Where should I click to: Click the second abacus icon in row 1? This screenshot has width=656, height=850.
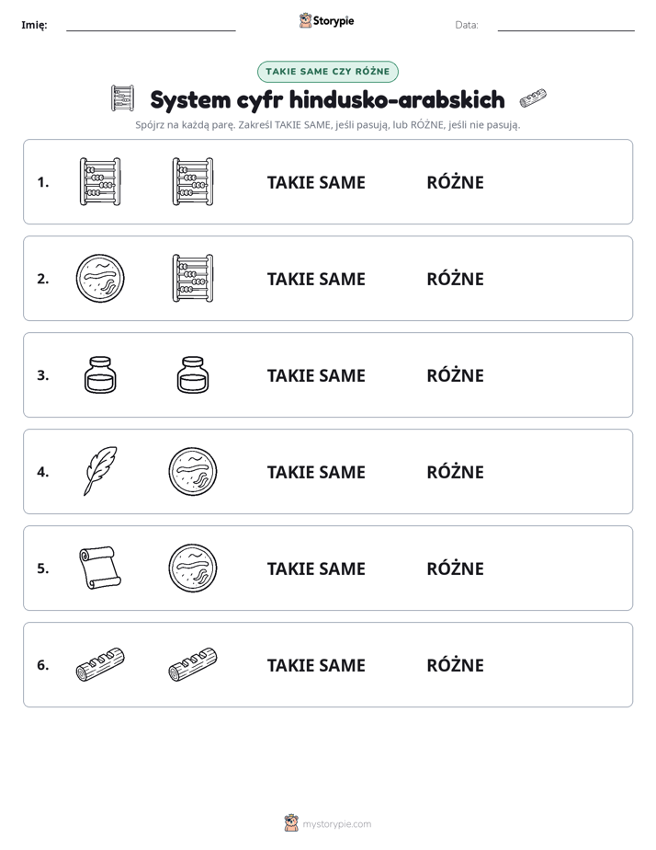[193, 181]
